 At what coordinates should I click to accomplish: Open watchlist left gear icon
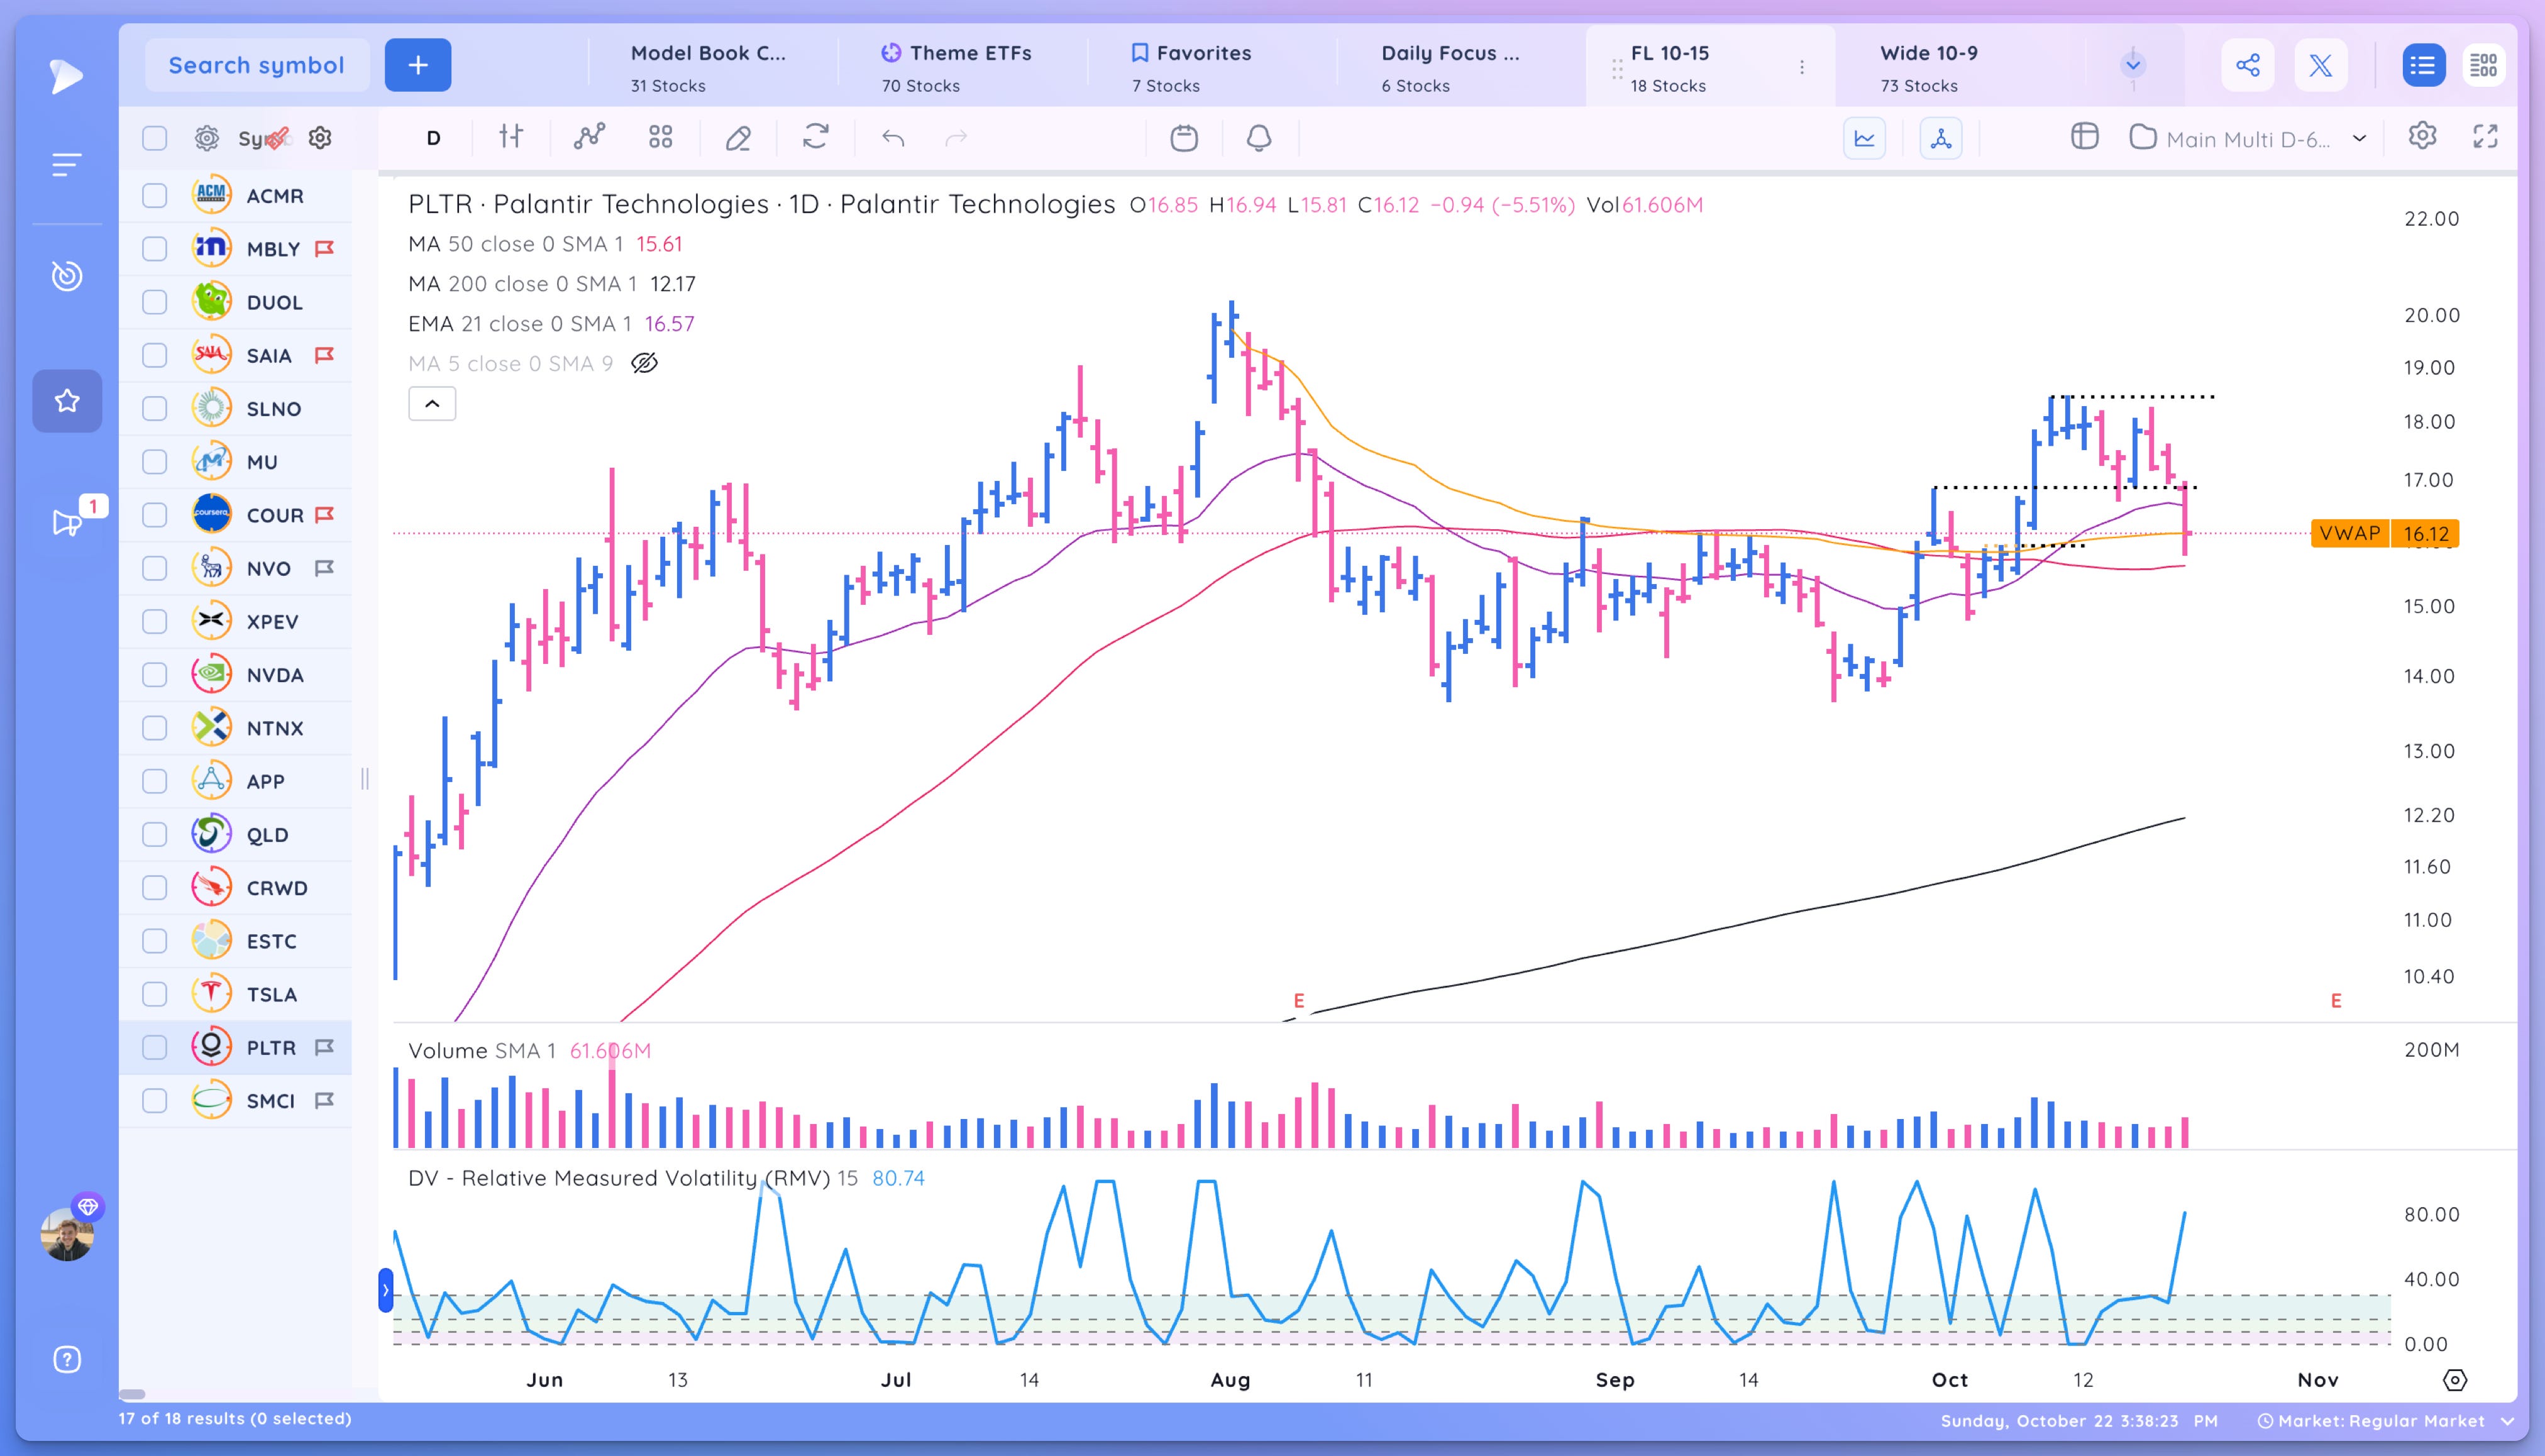click(206, 138)
